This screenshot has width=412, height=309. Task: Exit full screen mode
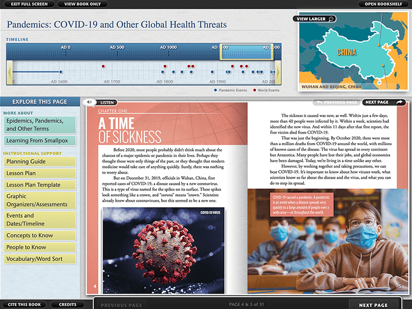[x=29, y=4]
